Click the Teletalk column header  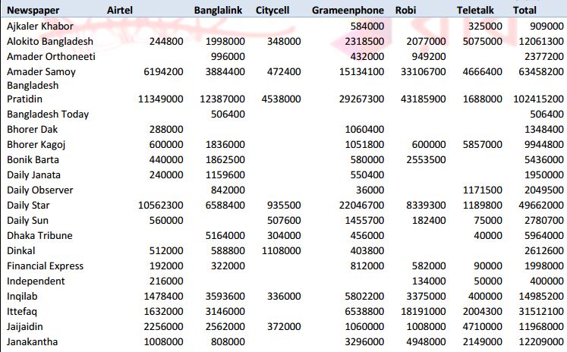tap(478, 11)
